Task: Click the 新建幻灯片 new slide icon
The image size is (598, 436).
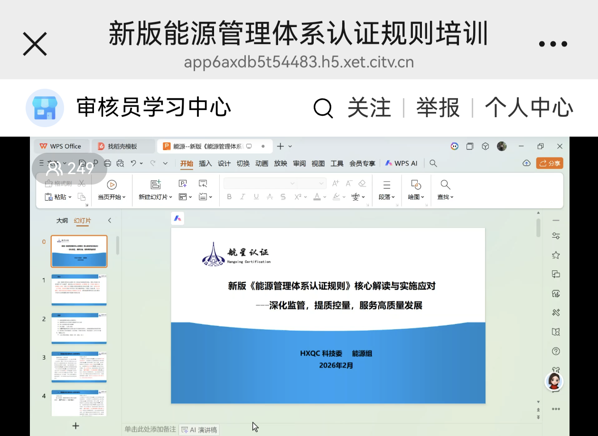Action: [x=155, y=185]
